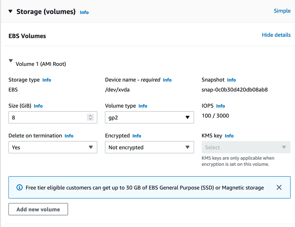
Task: Collapse the Volume 1 (AMI Root) triangle
Action: click(x=11, y=61)
